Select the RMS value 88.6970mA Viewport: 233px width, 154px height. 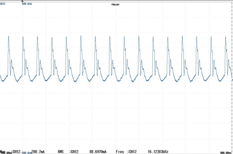coord(98,151)
